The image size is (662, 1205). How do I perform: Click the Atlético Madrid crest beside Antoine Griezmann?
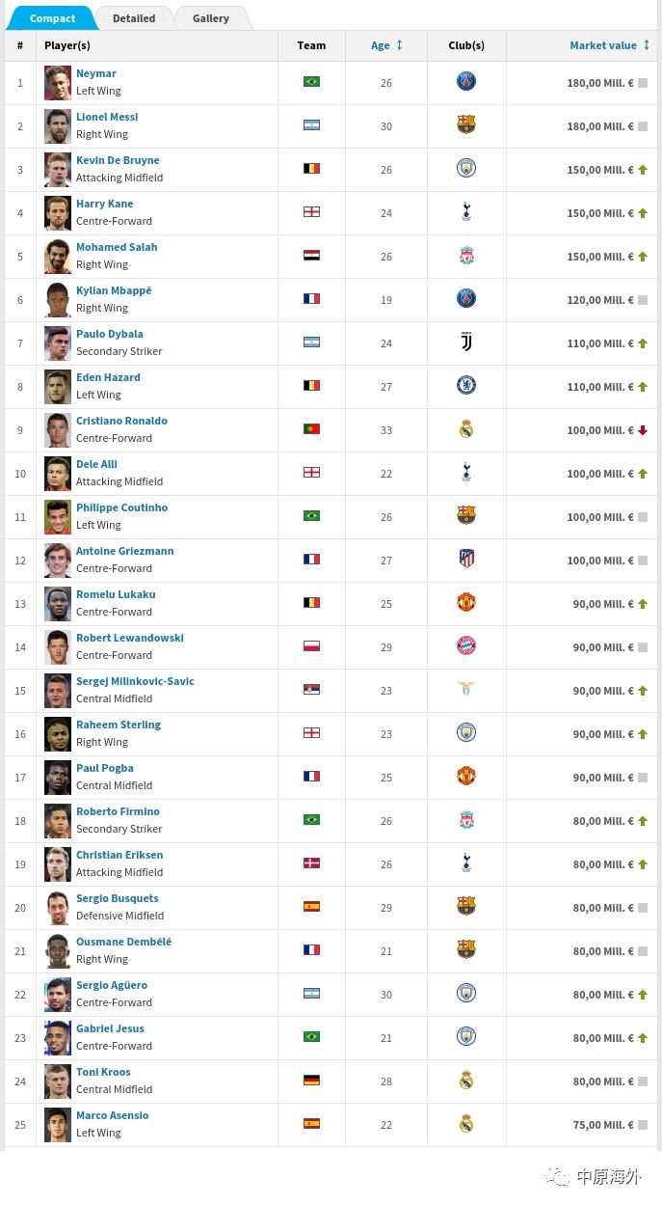coord(466,559)
